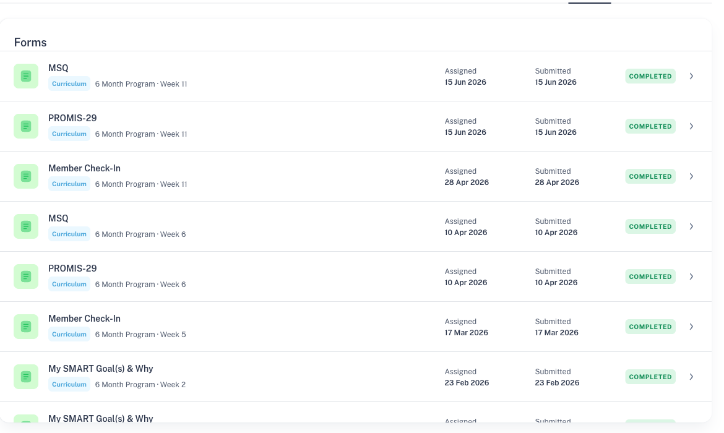Click submitted date 15 Jun 2026 on PROMIS-29 row
Image resolution: width=724 pixels, height=433 pixels.
556,132
